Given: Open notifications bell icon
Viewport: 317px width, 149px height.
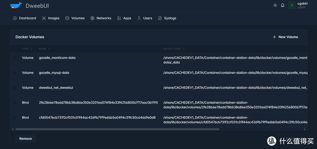Looking at the screenshot, I should tap(283, 5).
